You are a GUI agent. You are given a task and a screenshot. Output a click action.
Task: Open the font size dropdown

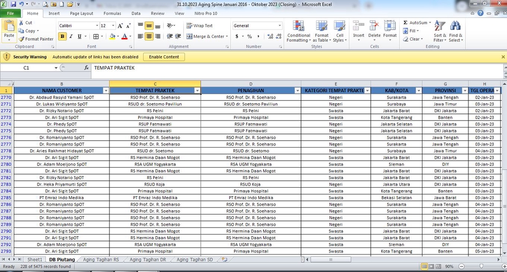tap(113, 26)
